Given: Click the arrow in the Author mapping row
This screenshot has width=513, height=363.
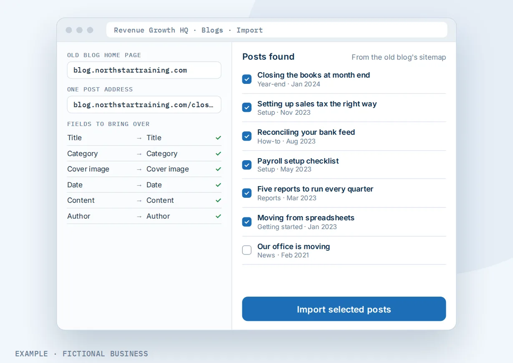Looking at the screenshot, I should [139, 217].
